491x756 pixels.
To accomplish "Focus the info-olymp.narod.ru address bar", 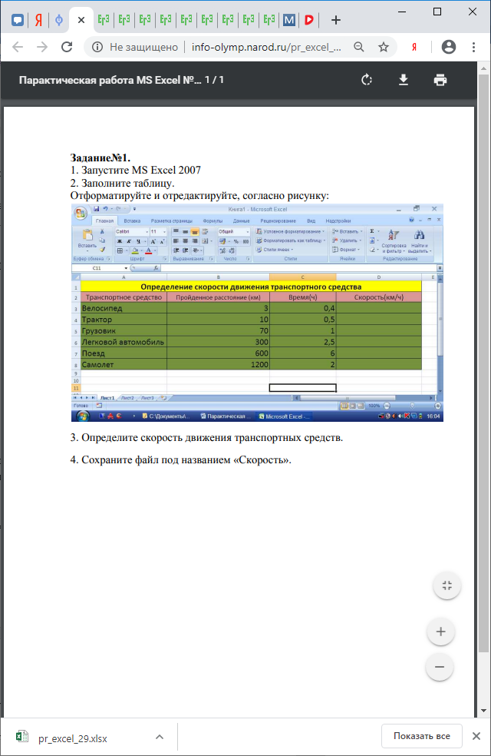I will tap(266, 47).
